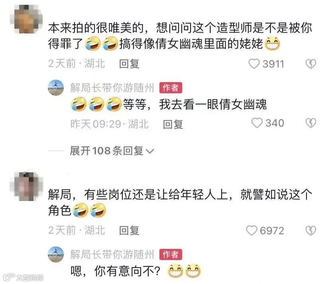This screenshot has width=330, height=284.
Task: Like the comment with 3911 likes
Action: click(254, 64)
